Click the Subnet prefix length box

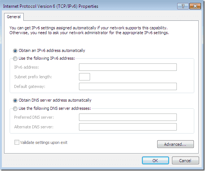pyautogui.click(x=85, y=77)
